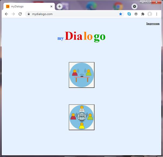163x157 pixels.
Task: Go back to the previous page
Action: [x=6, y=14]
